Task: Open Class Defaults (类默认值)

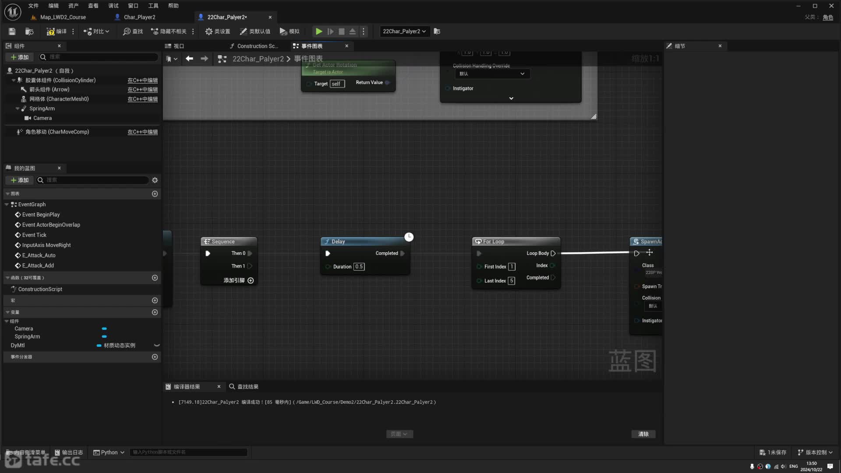Action: [255, 31]
